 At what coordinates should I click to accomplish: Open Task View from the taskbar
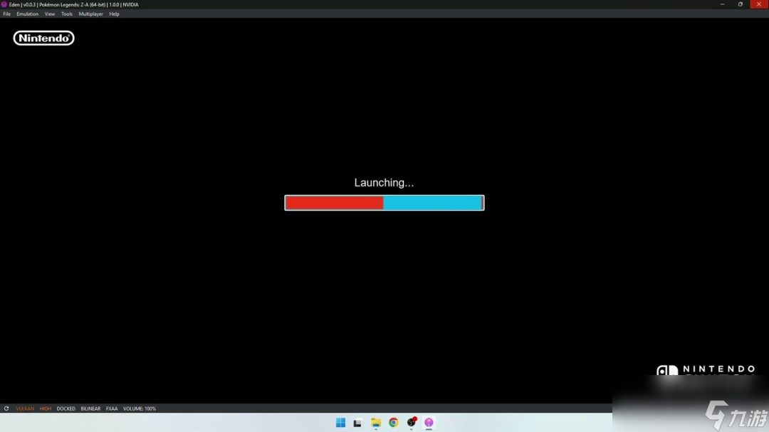(x=357, y=423)
